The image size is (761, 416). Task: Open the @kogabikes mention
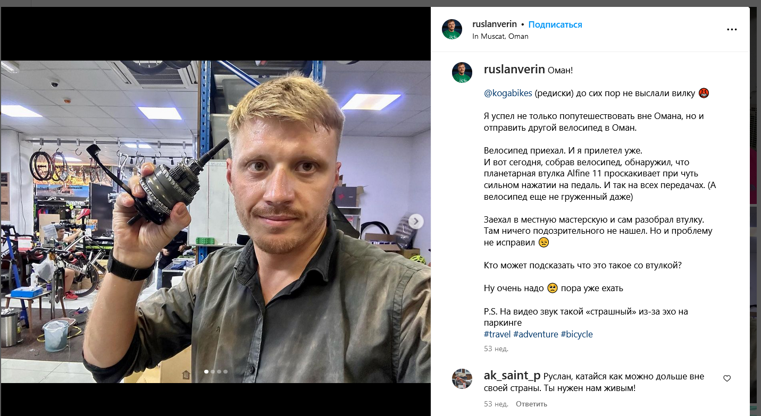point(508,93)
